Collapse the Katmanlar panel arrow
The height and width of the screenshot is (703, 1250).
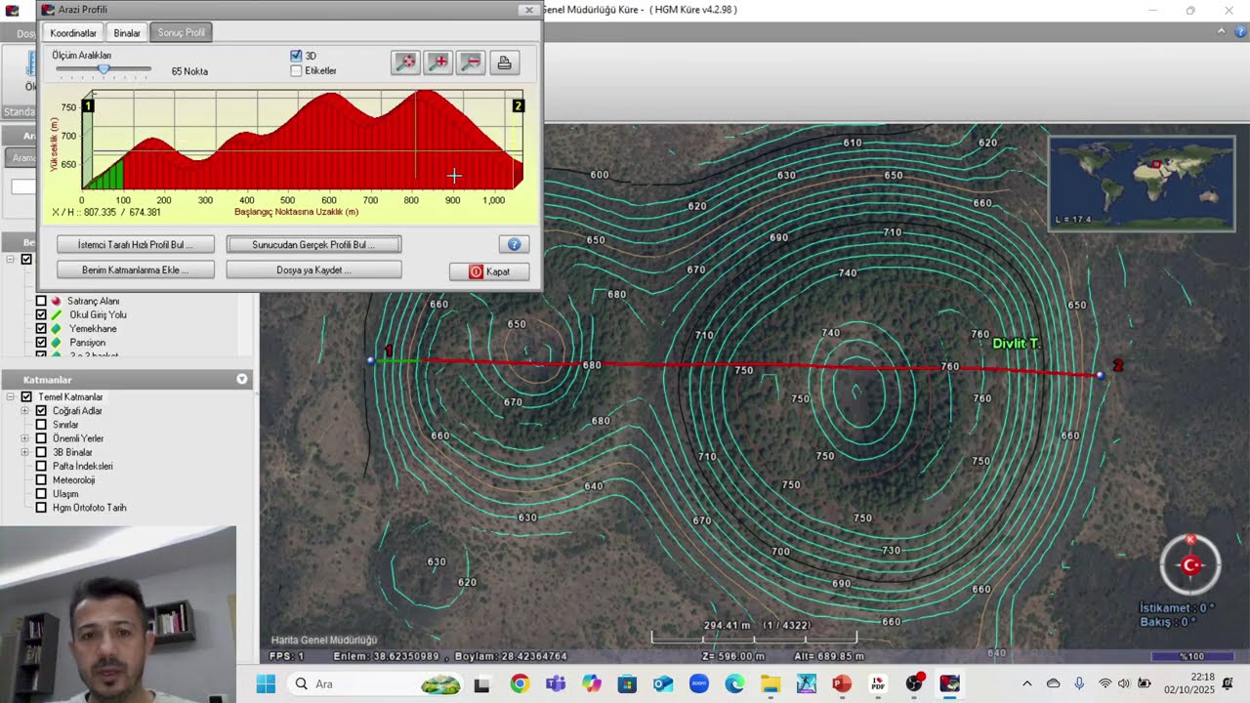242,379
